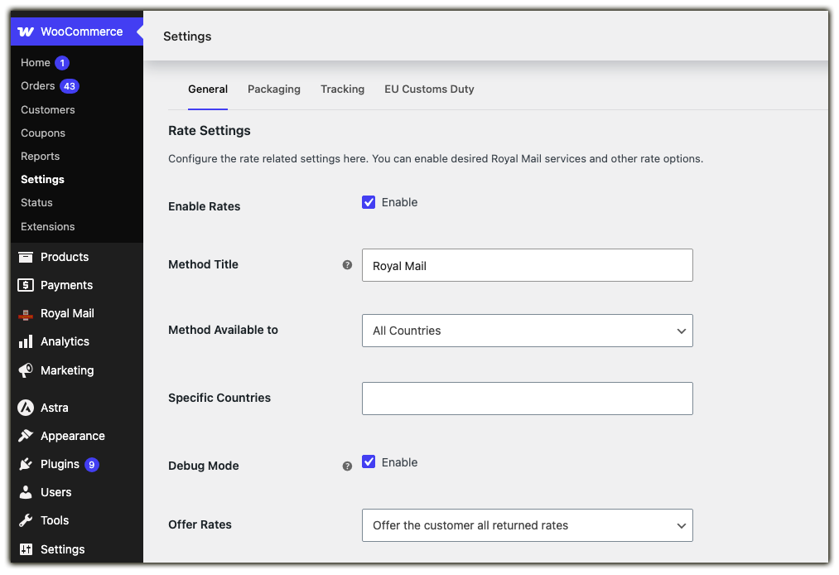Open WooCommerce Home menu item
Viewport: 839px width, 575px height.
[x=36, y=63]
